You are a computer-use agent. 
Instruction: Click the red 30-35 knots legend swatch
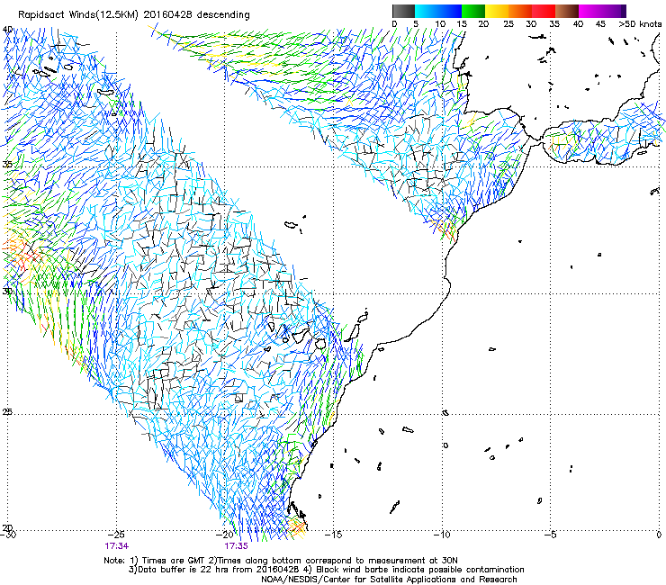click(x=544, y=11)
